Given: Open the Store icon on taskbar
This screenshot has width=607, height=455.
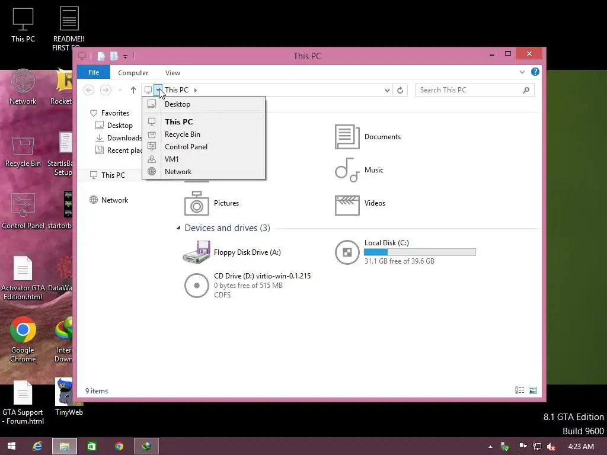Looking at the screenshot, I should tap(92, 446).
